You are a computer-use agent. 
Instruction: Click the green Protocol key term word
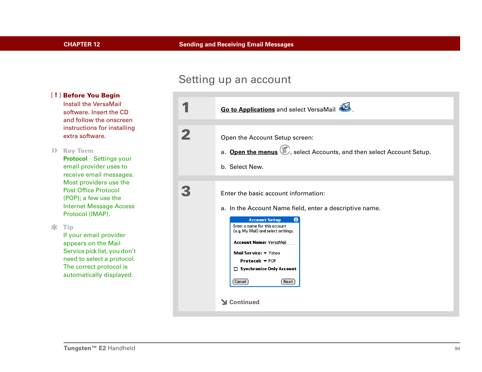tap(75, 159)
